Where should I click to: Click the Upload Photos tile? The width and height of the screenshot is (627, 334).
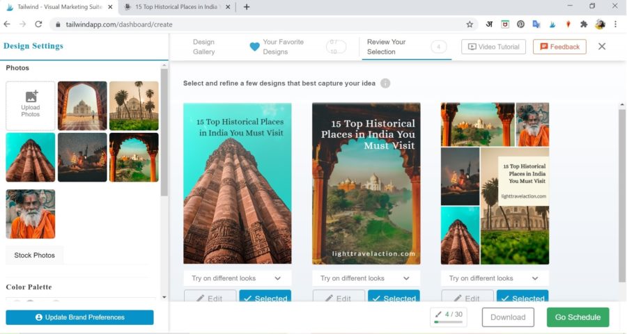31,106
